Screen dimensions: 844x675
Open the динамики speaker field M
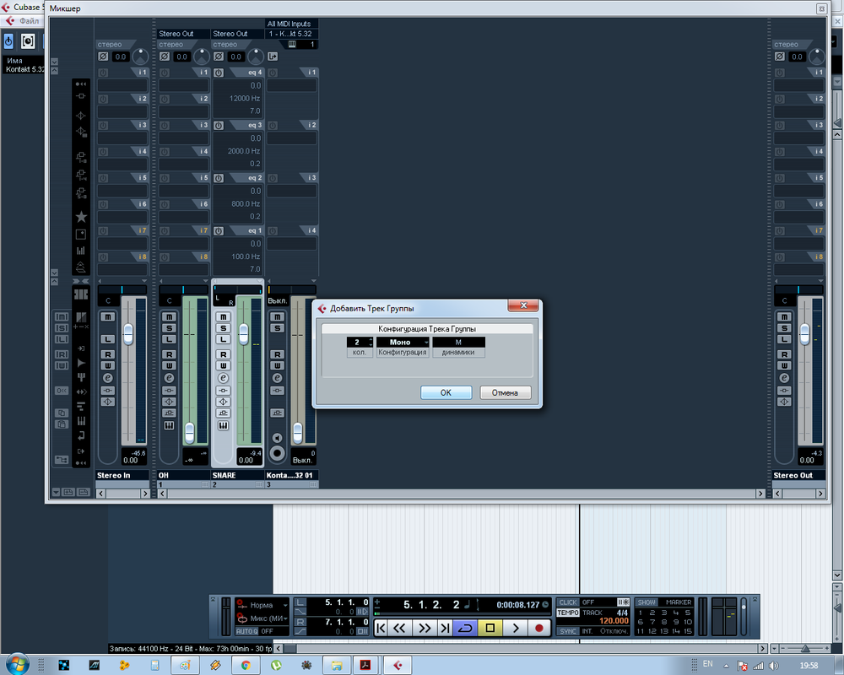coord(458,343)
